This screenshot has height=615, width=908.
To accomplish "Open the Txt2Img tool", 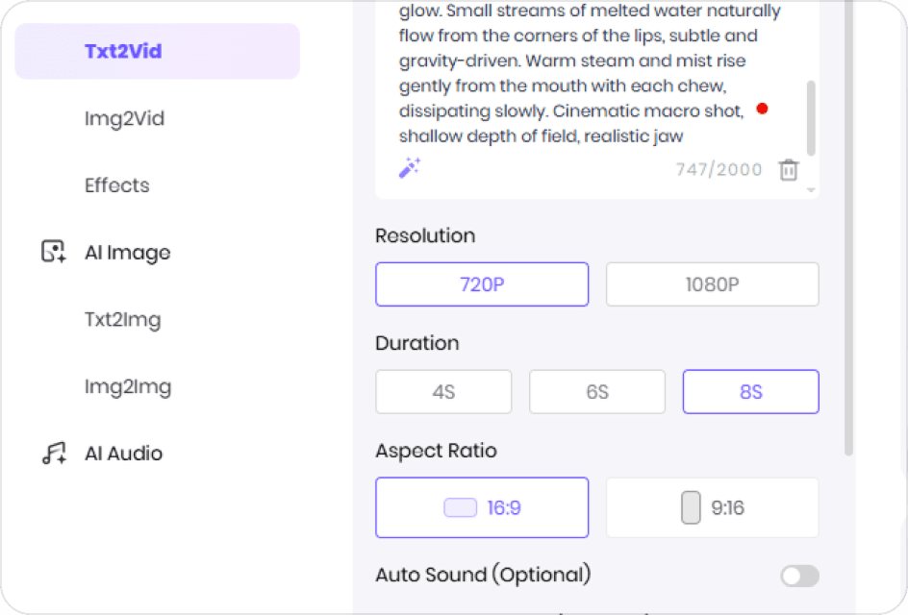I will tap(120, 319).
